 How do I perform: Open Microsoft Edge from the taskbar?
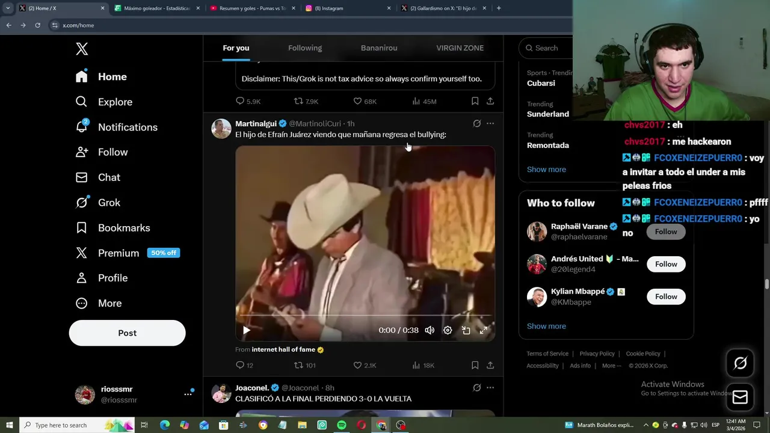click(165, 425)
